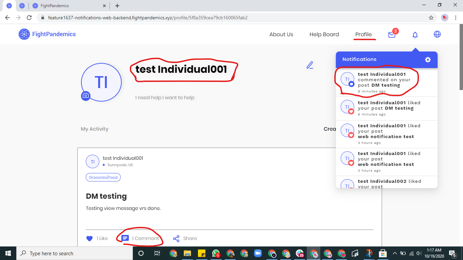
Task: Click the camera icon on profile avatar
Action: tap(86, 96)
